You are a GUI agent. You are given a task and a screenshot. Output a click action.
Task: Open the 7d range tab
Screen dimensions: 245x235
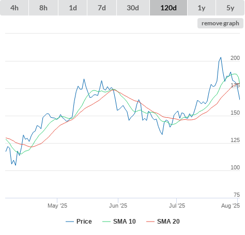tap(102, 8)
